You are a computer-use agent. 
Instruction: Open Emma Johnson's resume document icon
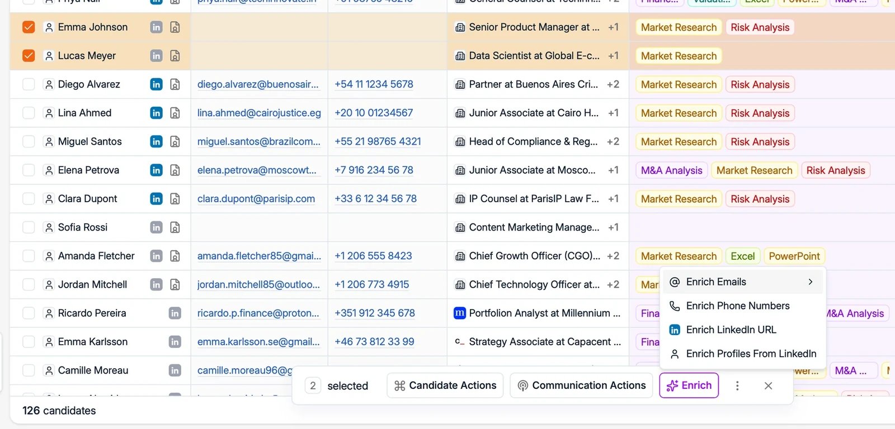click(175, 27)
